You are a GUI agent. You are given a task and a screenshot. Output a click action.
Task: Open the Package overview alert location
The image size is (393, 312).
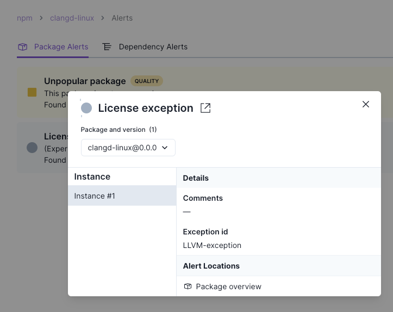pyautogui.click(x=228, y=286)
